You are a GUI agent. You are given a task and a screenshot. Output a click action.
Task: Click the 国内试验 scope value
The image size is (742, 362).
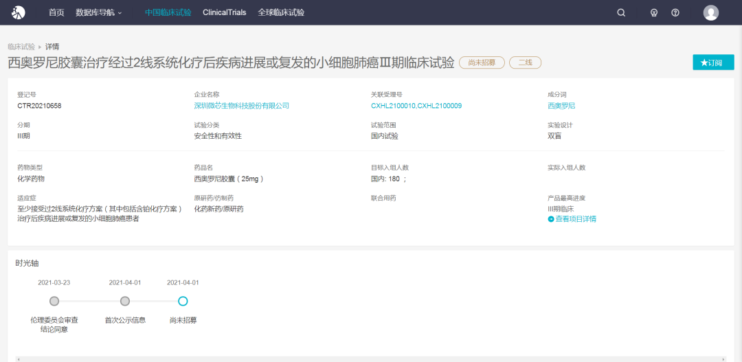click(385, 136)
